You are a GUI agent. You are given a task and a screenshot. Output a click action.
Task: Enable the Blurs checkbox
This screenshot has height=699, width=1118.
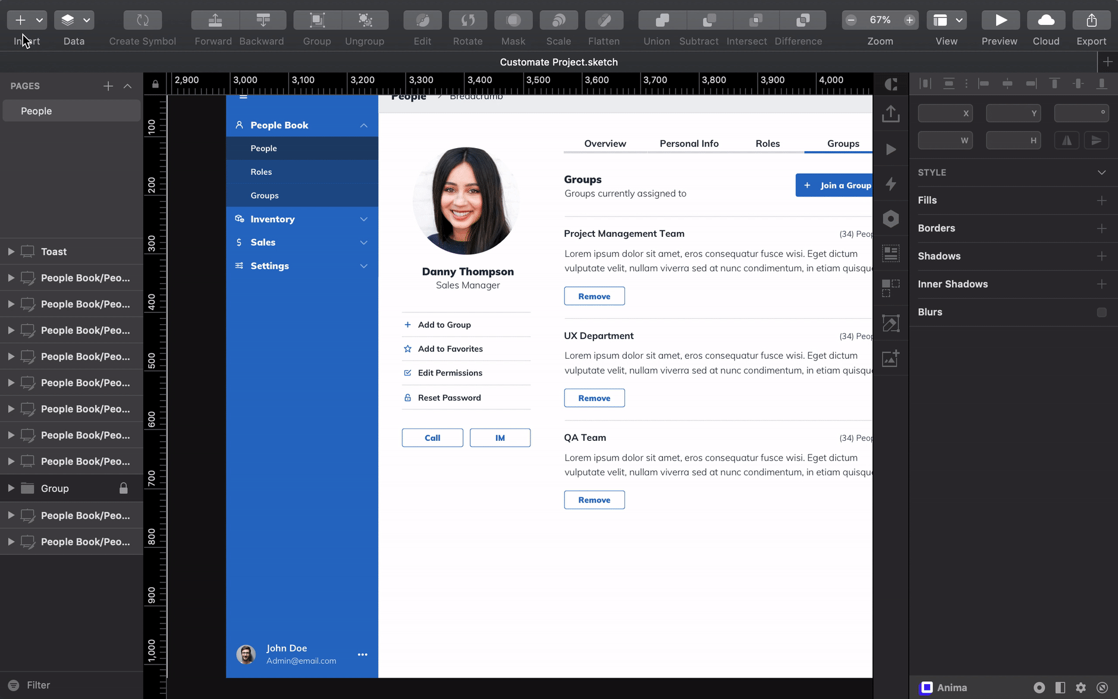(1101, 312)
